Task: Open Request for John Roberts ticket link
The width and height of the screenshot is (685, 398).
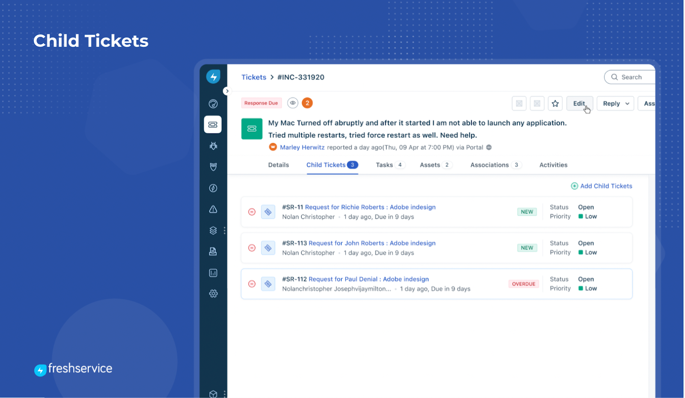Action: [x=372, y=243]
